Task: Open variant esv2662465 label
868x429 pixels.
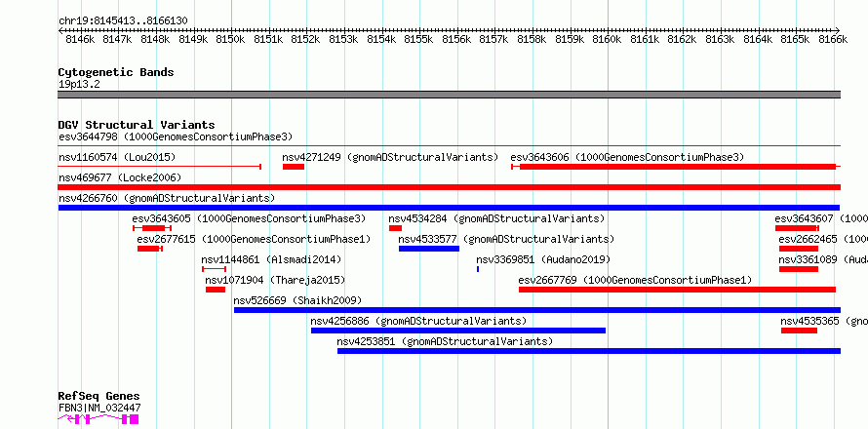Action: (823, 239)
